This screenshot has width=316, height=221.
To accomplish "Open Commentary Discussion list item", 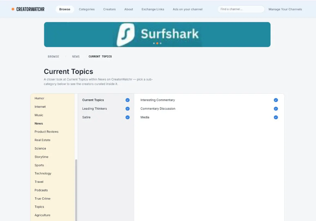I will tap(158, 109).
